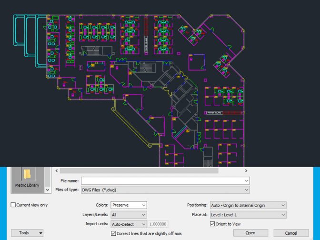Open the Files of type dropdown

click(165, 190)
